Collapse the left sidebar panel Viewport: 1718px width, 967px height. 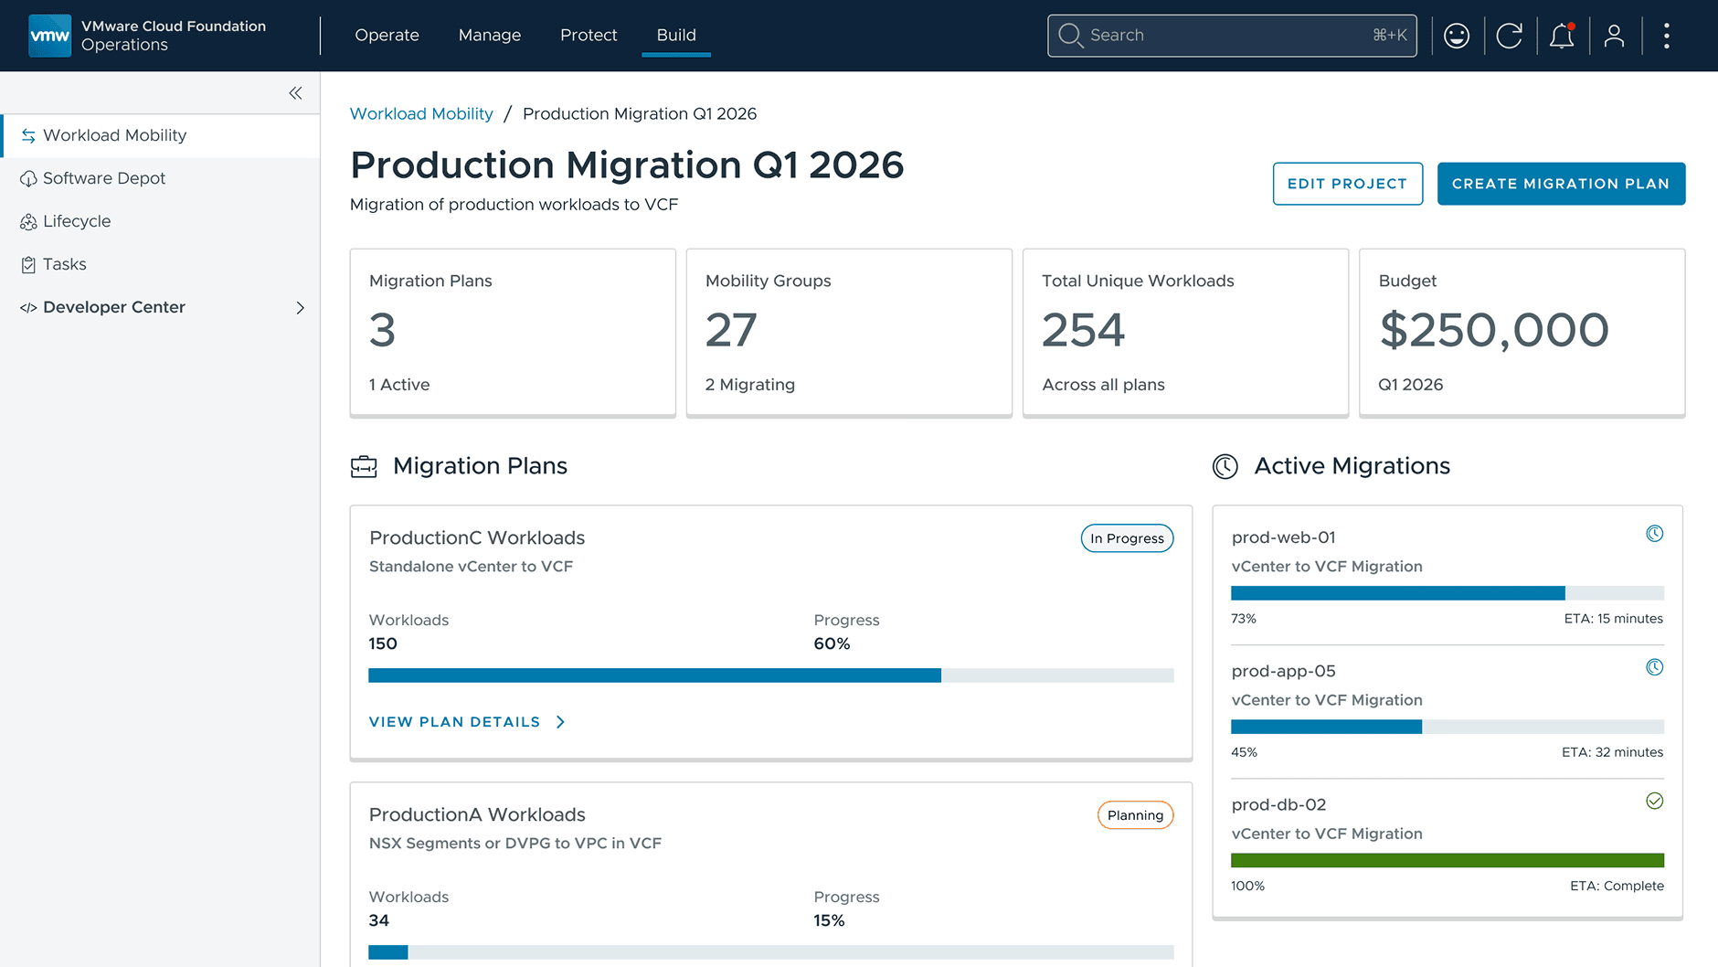[295, 93]
